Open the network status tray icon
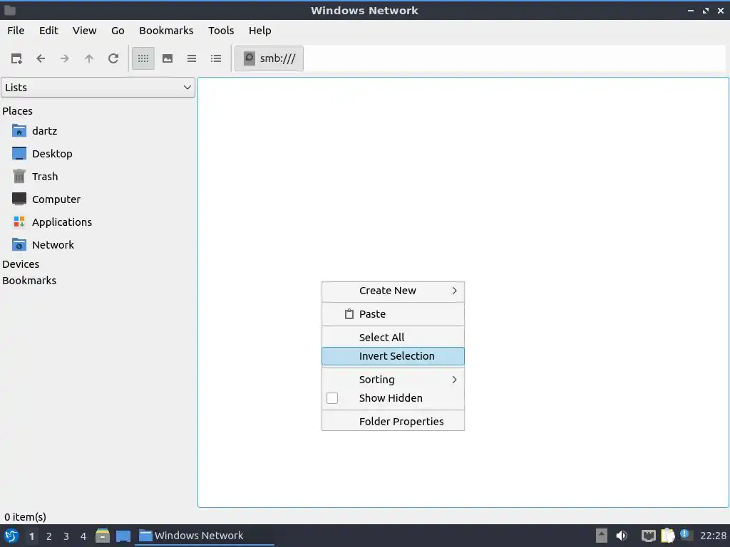 [x=649, y=536]
